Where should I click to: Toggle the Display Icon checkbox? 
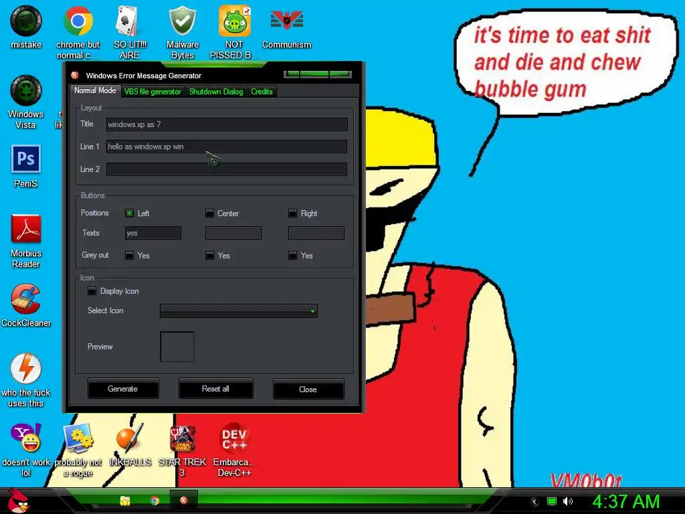[x=92, y=291]
